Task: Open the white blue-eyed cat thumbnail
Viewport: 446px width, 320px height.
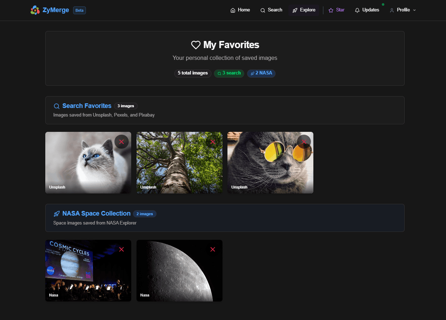Action: 88,163
